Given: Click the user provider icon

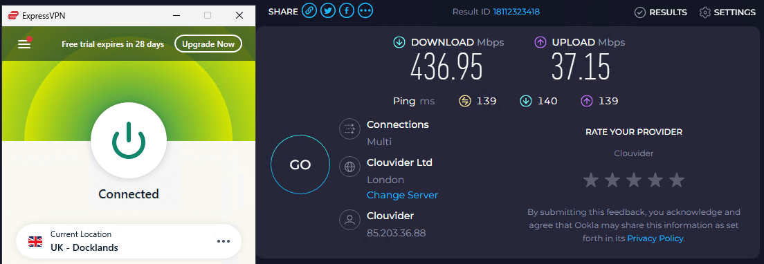Looking at the screenshot, I should [x=349, y=220].
